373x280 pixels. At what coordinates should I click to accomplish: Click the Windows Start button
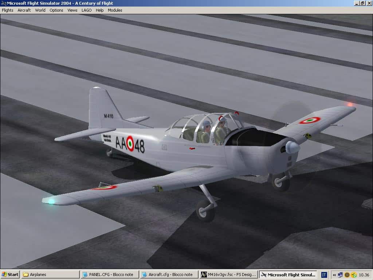pos(10,275)
